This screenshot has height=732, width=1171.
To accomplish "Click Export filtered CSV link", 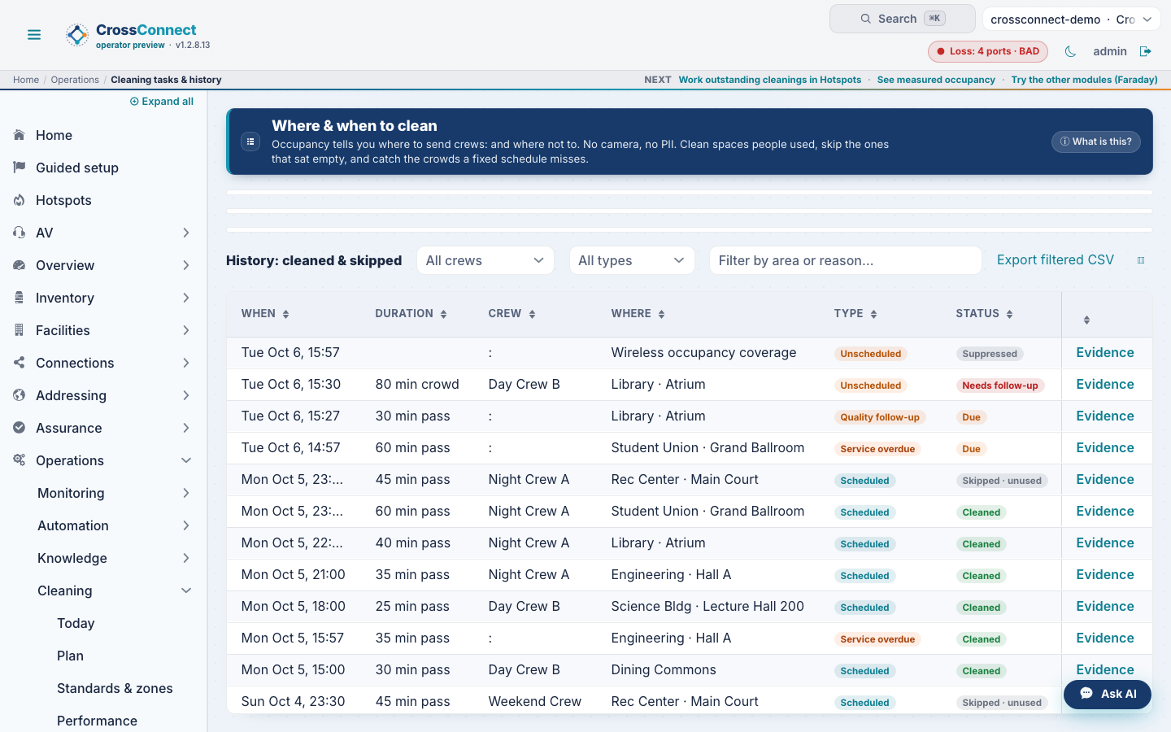I will pyautogui.click(x=1056, y=259).
